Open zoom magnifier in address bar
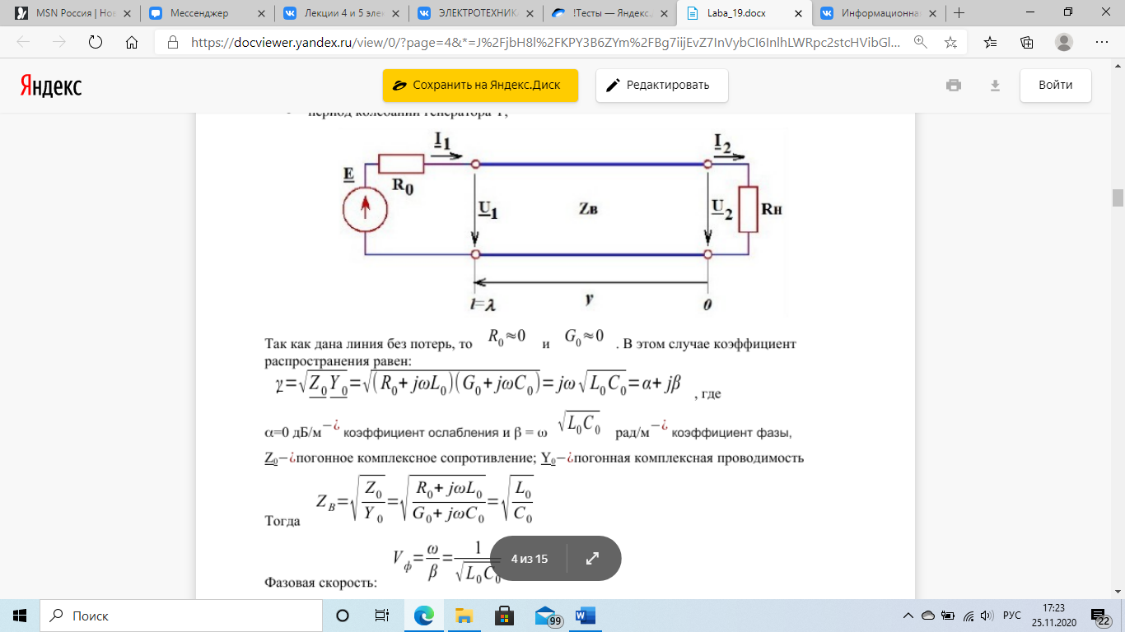This screenshot has height=632, width=1125. click(920, 43)
